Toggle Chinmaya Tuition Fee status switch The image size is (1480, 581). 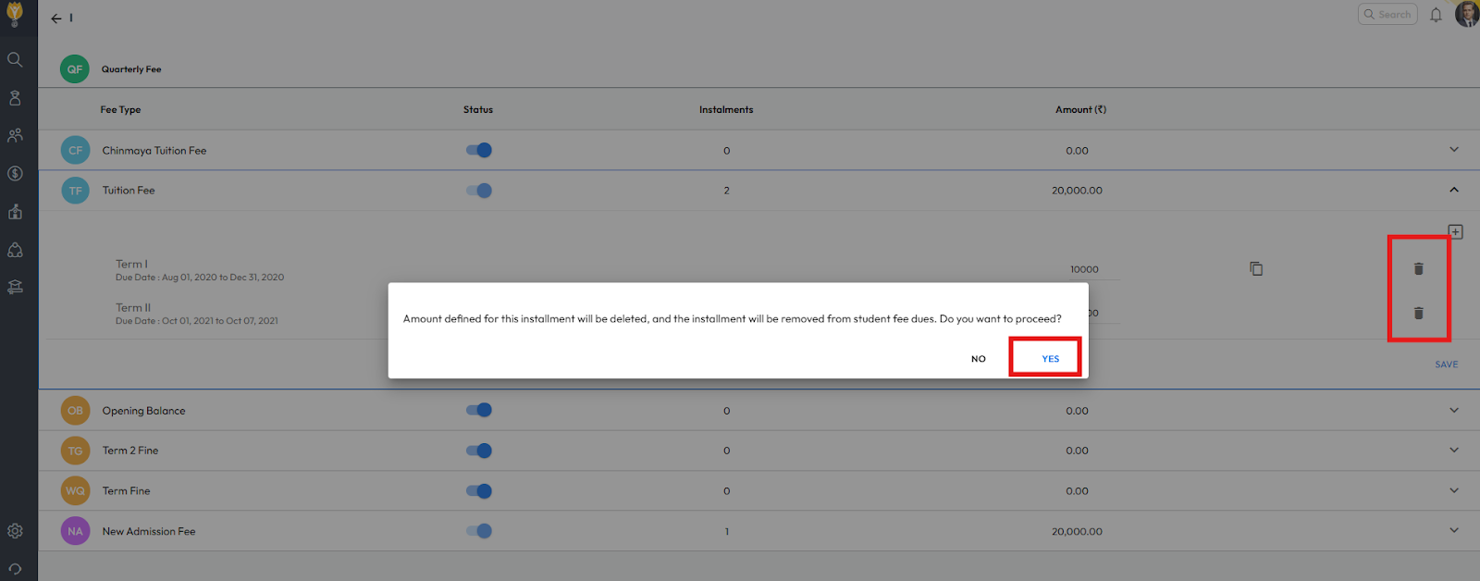click(x=479, y=150)
